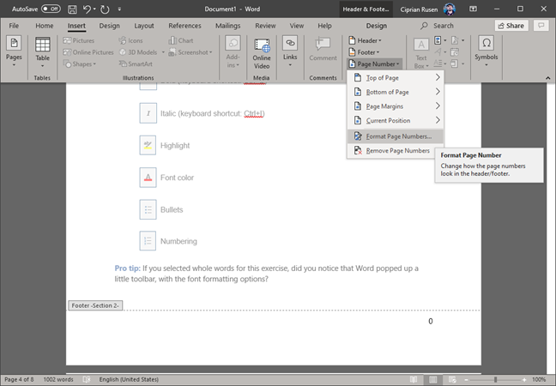Open the Undo history dropdown arrow
This screenshot has width=556, height=386.
tap(94, 9)
